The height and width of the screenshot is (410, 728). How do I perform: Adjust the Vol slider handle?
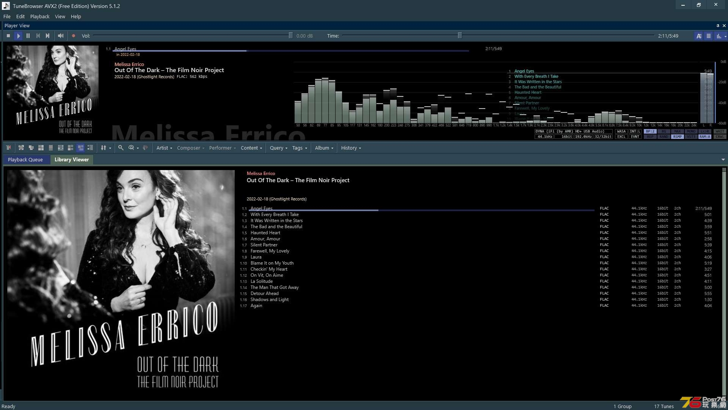[x=290, y=36]
